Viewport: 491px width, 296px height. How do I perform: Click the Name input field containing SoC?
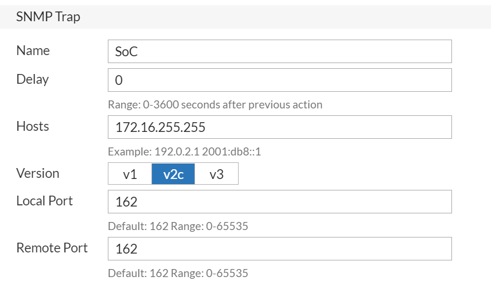pos(279,51)
